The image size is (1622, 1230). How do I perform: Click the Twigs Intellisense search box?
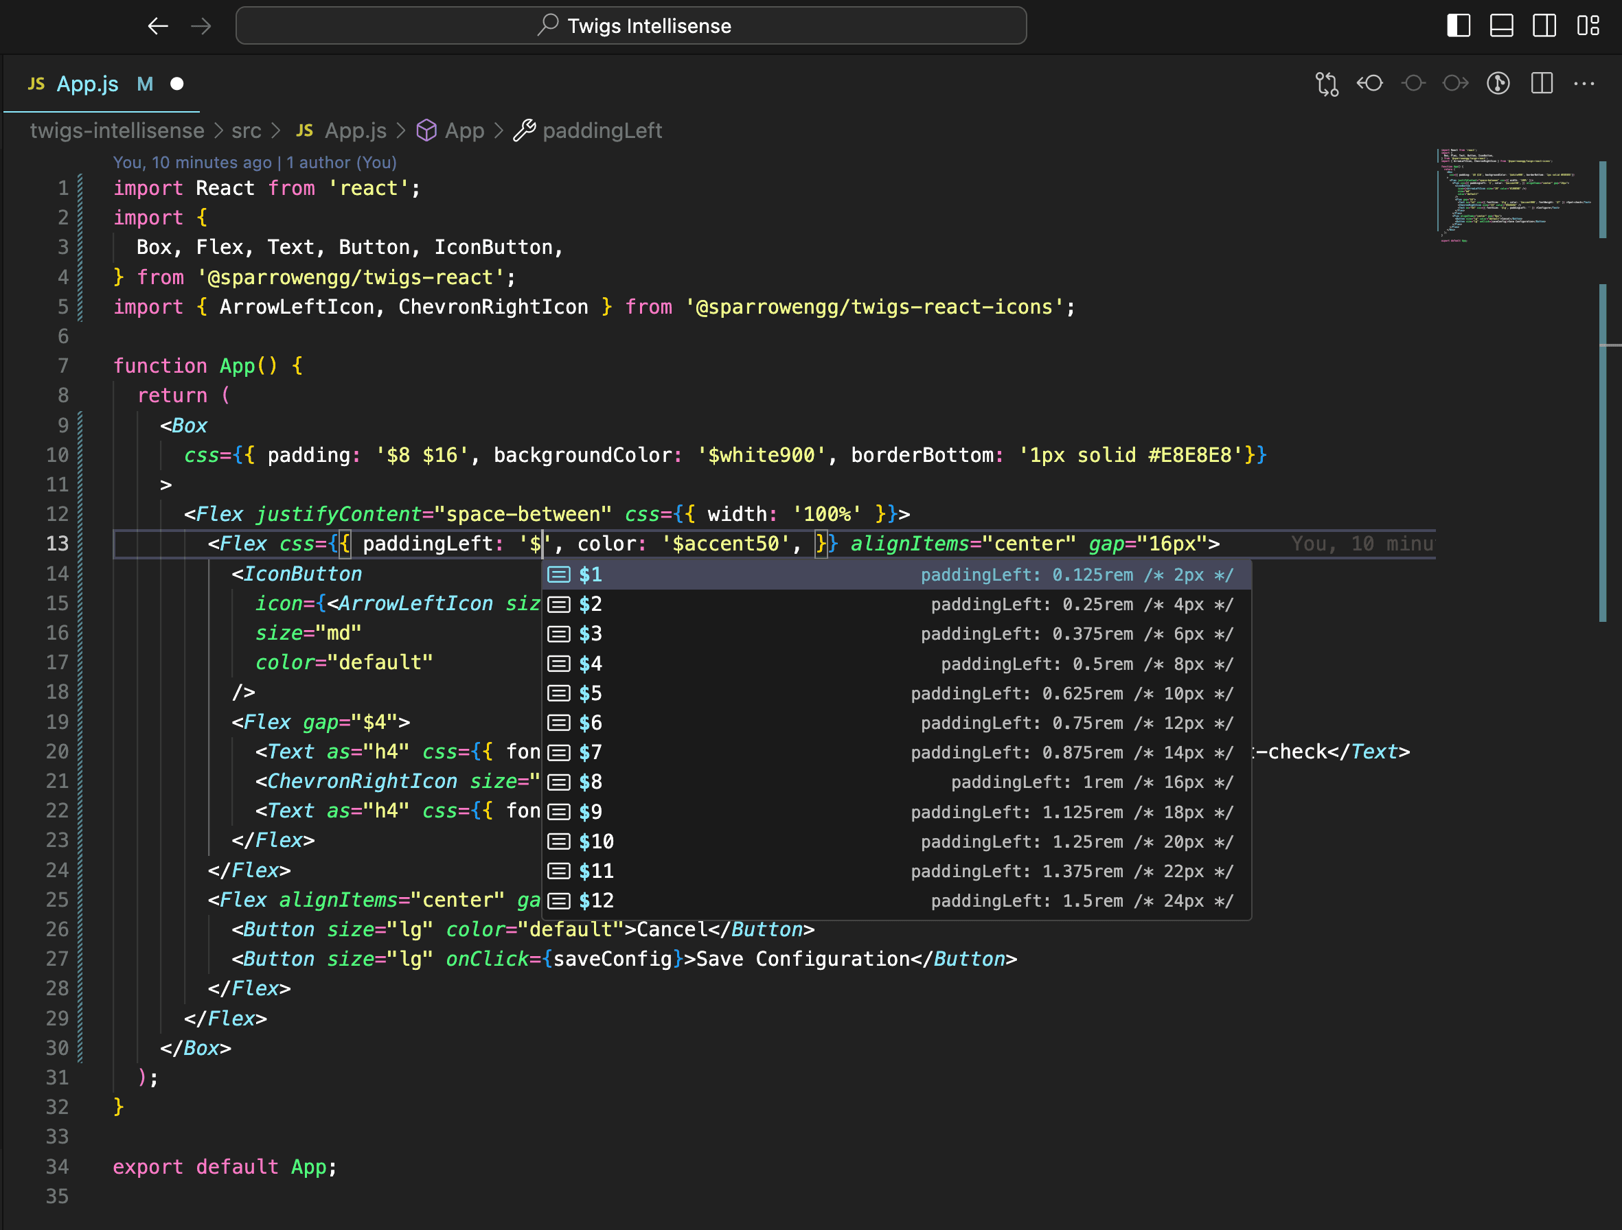(x=630, y=26)
